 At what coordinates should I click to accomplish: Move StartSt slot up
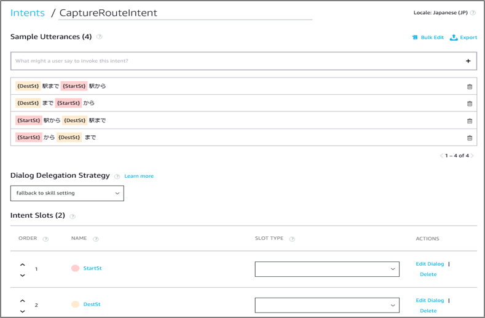coord(23,264)
